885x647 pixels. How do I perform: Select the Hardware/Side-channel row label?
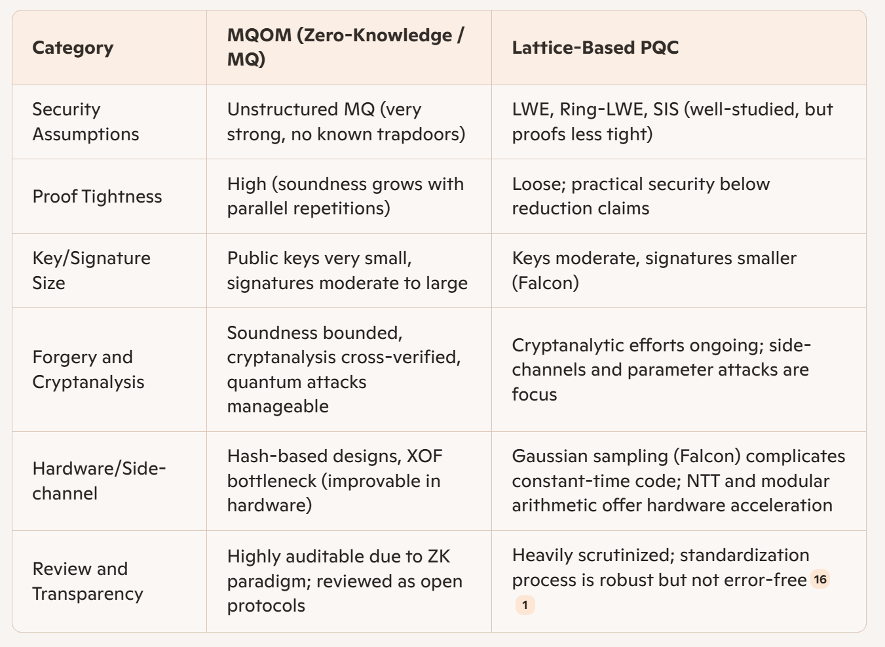99,481
